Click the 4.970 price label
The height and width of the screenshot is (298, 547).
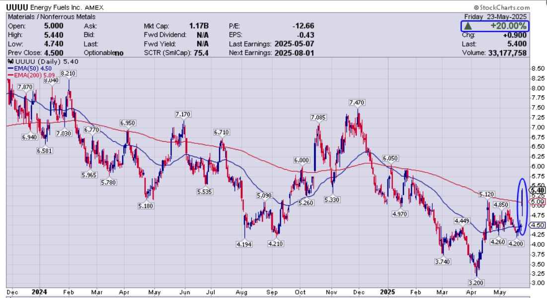pyautogui.click(x=399, y=214)
